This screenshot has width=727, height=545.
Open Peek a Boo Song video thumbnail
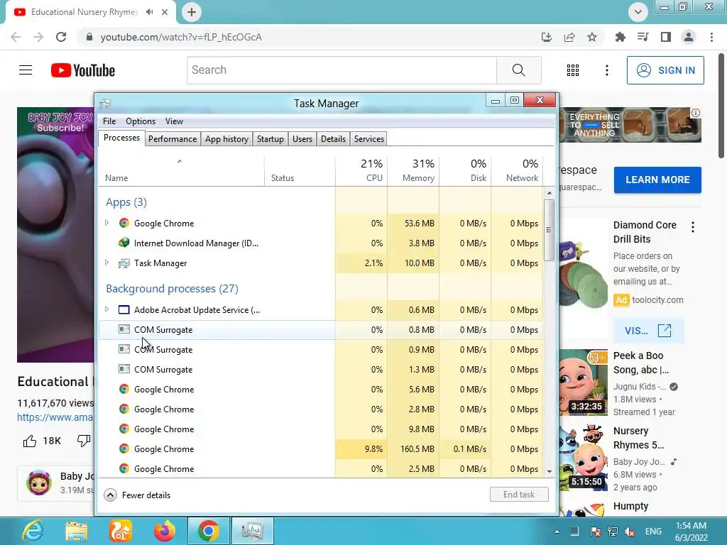[x=584, y=382]
